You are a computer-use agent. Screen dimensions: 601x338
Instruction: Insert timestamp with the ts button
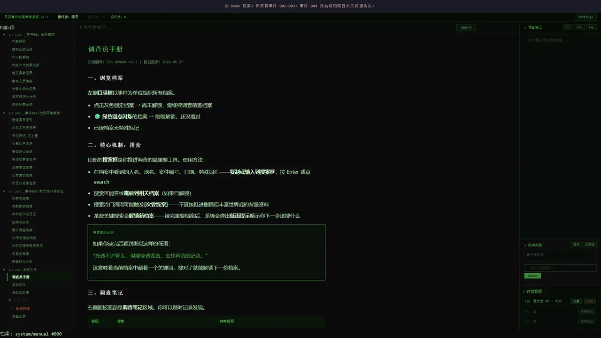click(568, 27)
